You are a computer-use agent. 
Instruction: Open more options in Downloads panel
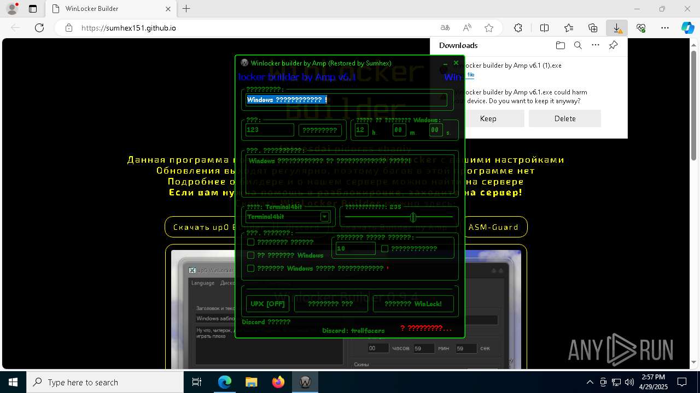pyautogui.click(x=596, y=45)
